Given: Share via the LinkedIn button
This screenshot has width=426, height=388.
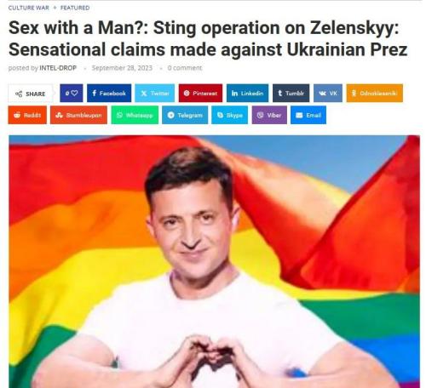Looking at the screenshot, I should pos(247,93).
